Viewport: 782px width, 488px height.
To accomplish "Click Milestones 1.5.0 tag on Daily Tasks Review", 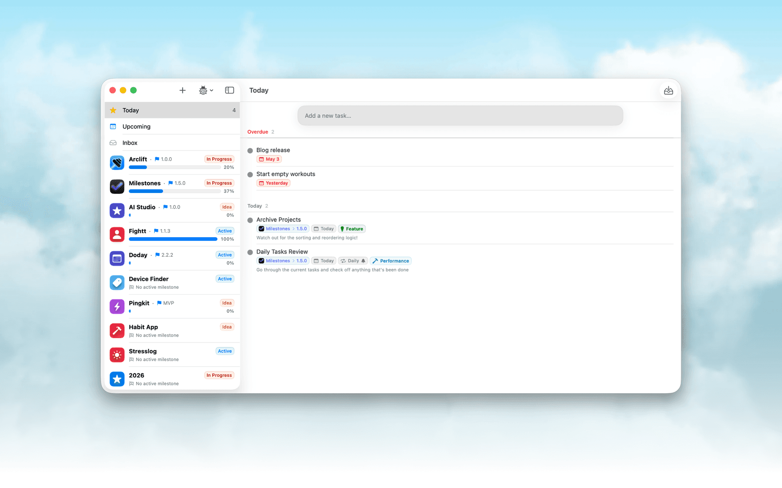I will 283,261.
